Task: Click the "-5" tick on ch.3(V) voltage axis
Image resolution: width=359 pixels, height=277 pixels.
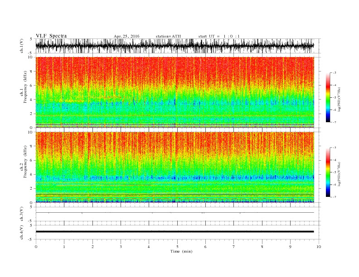Action: 31,221
